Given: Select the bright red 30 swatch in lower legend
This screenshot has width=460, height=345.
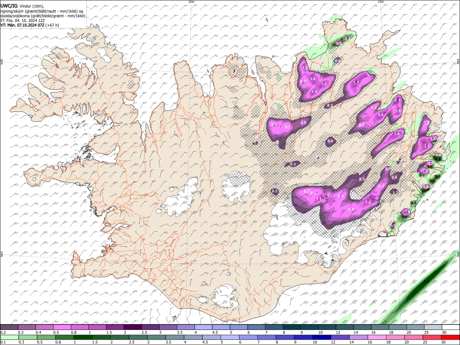Looking at the screenshot, I should tap(450, 337).
